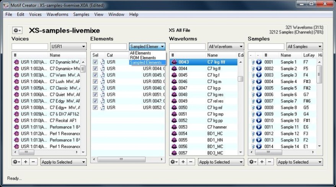Click the Waveforms filter text field

pyautogui.click(x=187, y=47)
